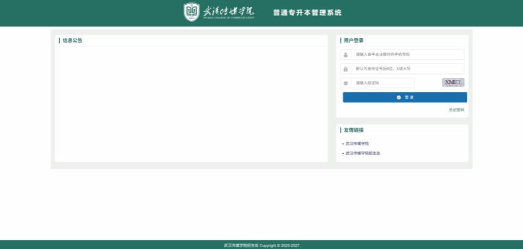Click the 友情链接 panel heading

(x=354, y=130)
